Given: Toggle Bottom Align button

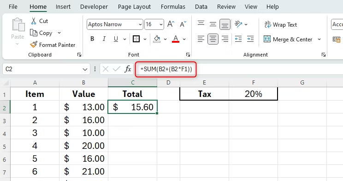Looking at the screenshot, I should (225, 24).
